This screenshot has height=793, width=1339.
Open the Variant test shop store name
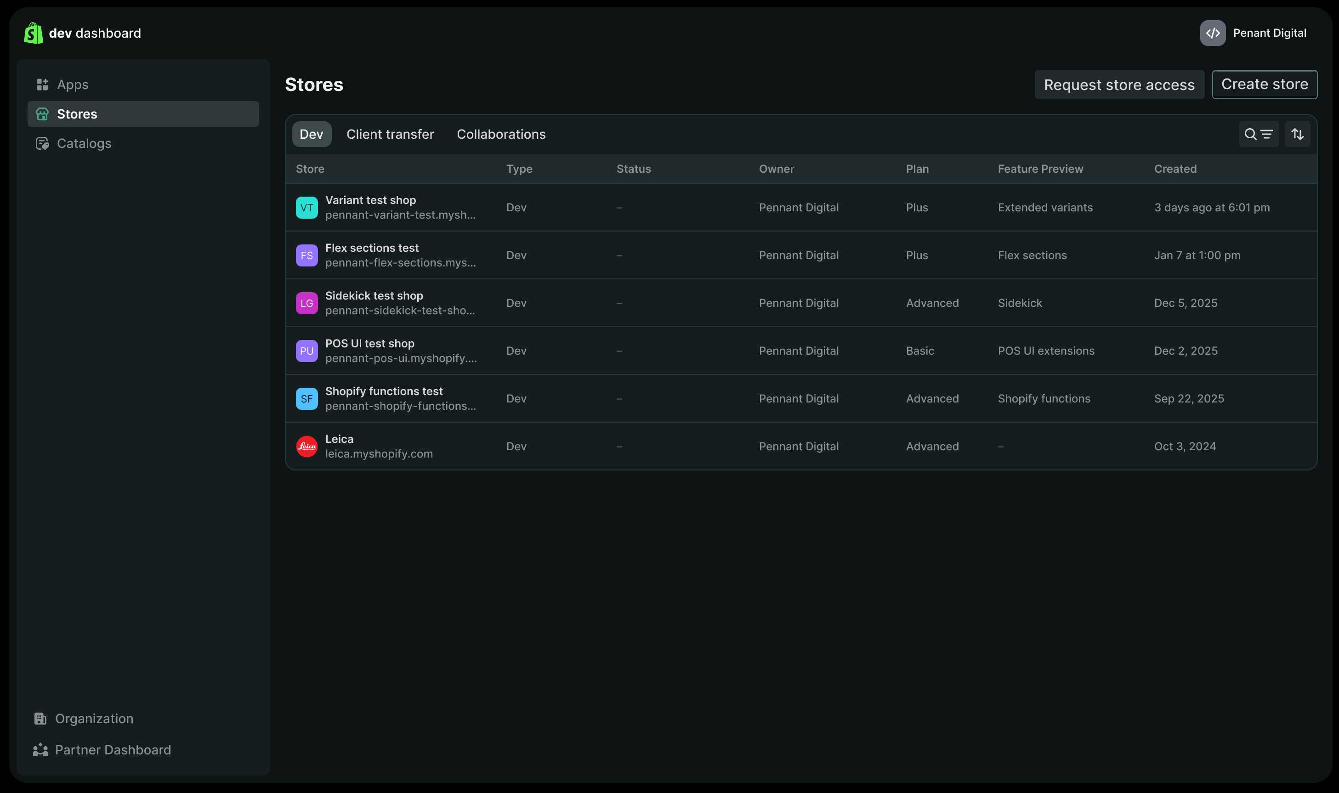[370, 200]
